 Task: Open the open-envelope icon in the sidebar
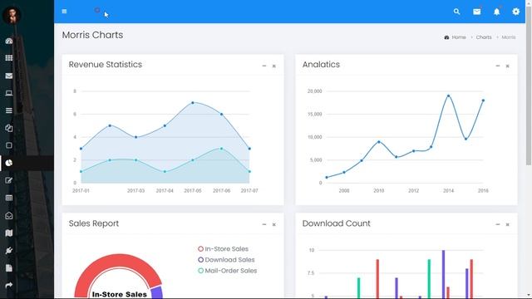[x=9, y=216]
